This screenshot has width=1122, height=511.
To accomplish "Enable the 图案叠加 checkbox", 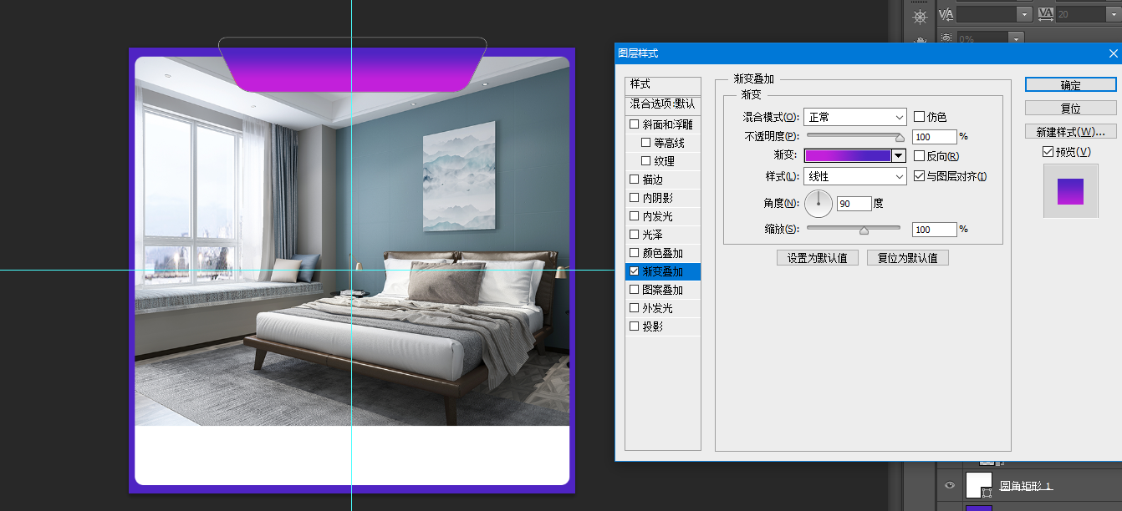I will pyautogui.click(x=634, y=290).
